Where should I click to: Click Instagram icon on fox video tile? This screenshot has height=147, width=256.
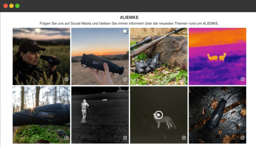(x=184, y=138)
